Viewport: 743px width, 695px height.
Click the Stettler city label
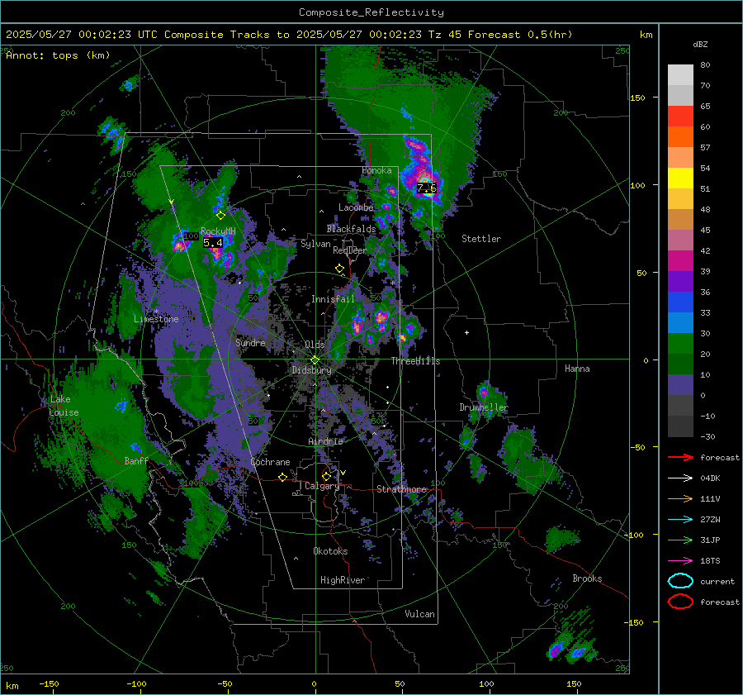click(481, 239)
